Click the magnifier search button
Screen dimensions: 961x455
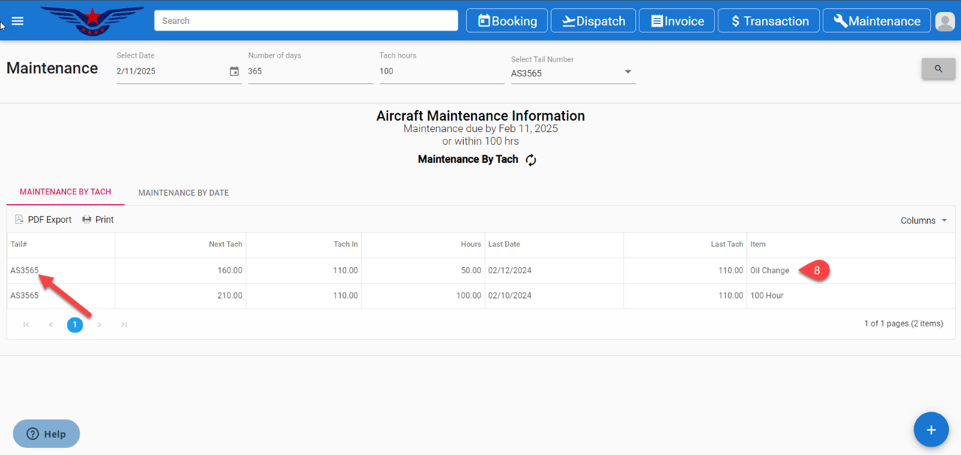(x=938, y=69)
